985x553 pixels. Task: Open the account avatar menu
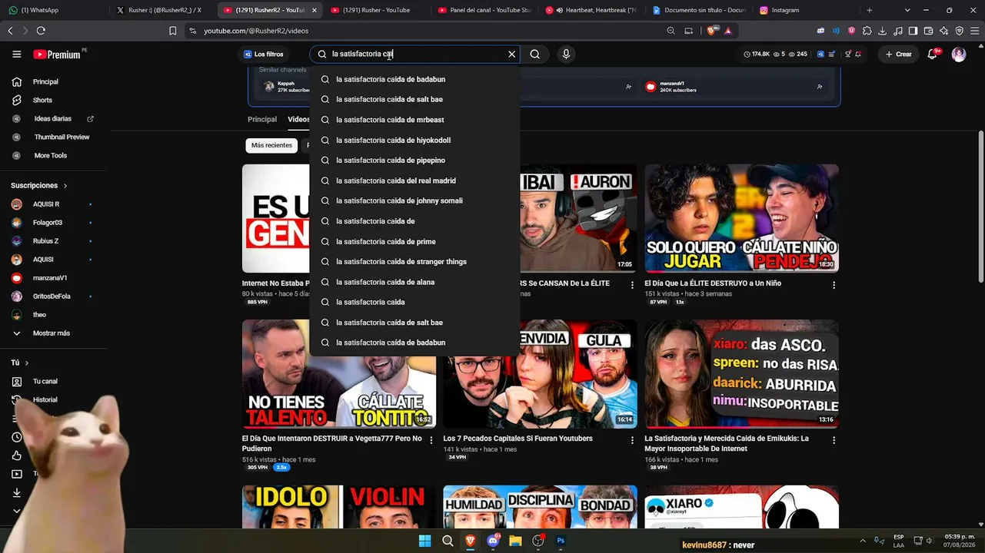point(959,55)
